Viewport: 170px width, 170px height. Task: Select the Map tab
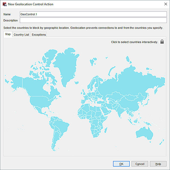pyautogui.click(x=8, y=34)
